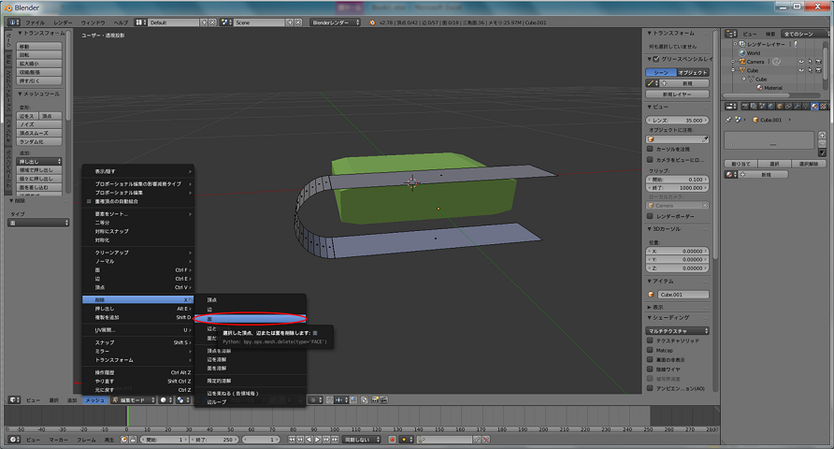The image size is (834, 449).
Task: Click the record keyframe button in timeline
Action: (x=392, y=439)
